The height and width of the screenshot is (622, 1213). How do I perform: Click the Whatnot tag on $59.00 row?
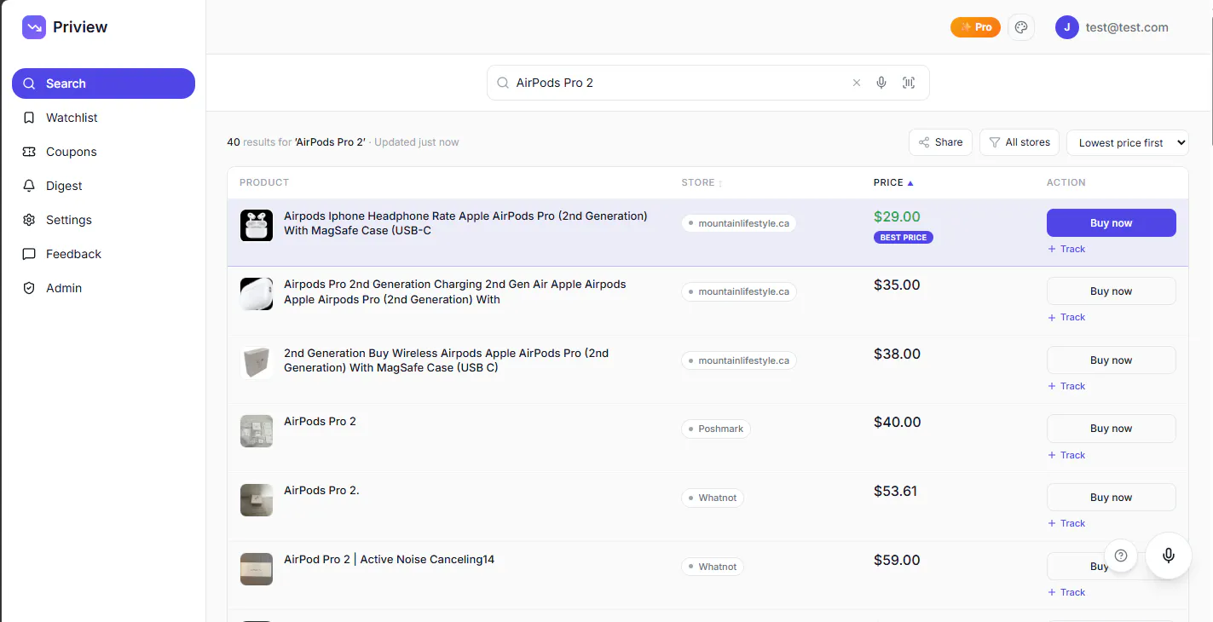point(712,567)
